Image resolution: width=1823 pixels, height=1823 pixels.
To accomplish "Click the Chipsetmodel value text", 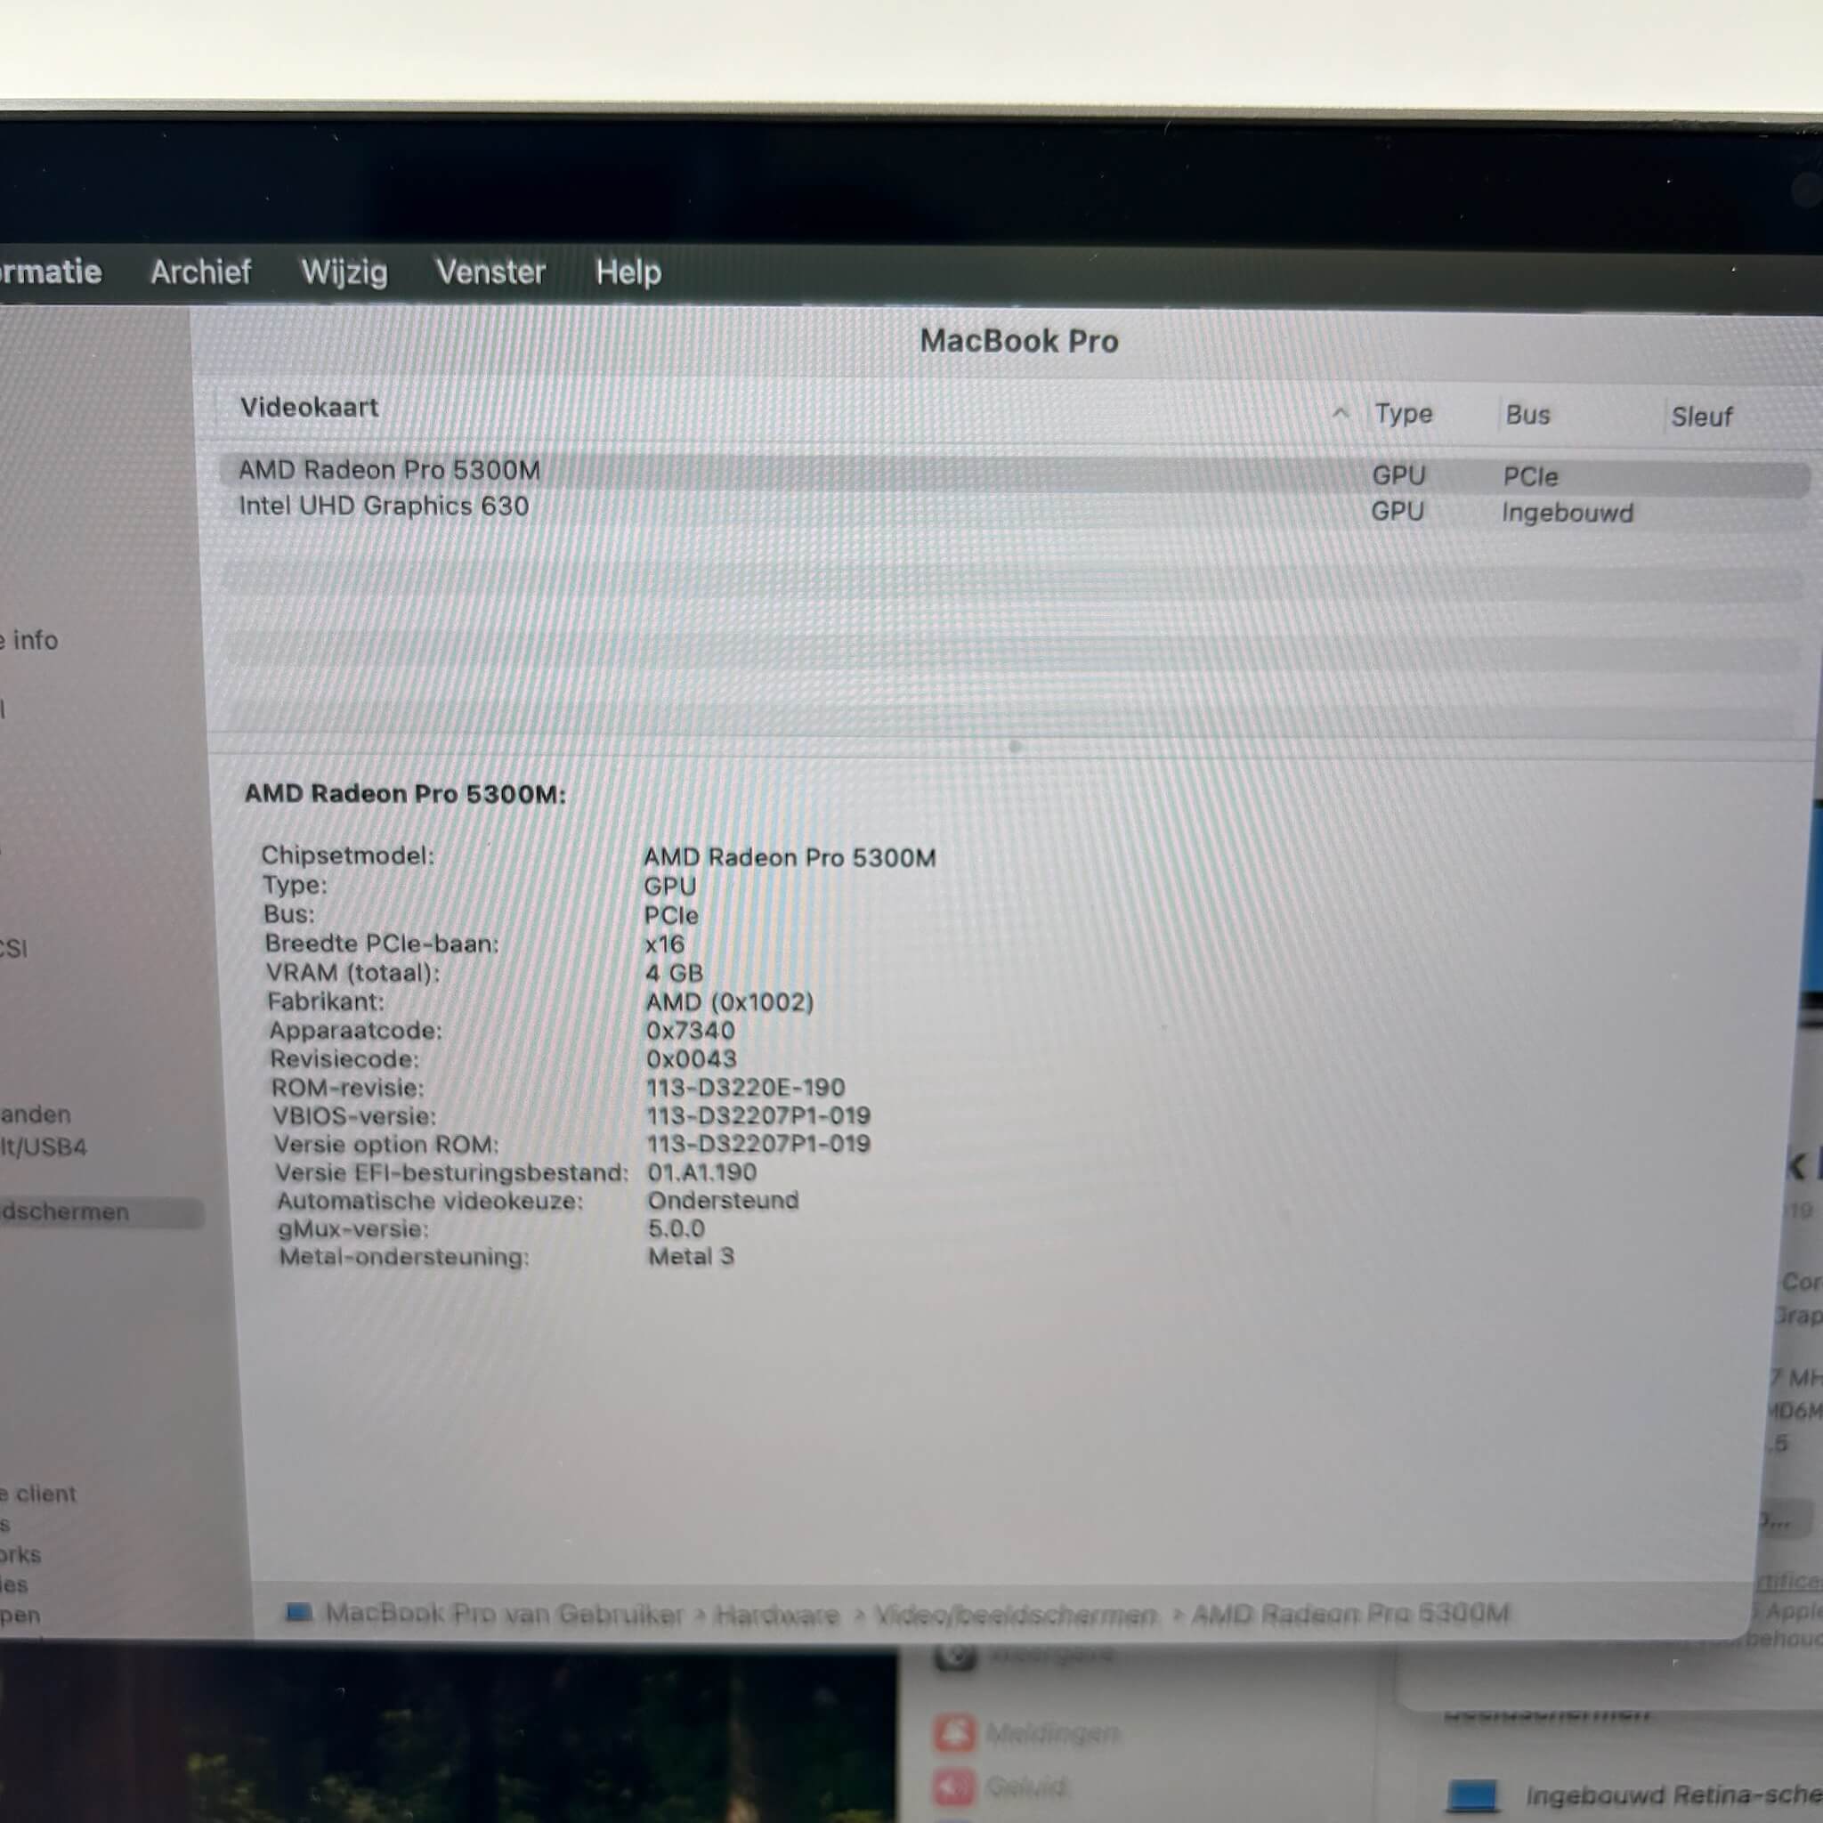I will [789, 857].
